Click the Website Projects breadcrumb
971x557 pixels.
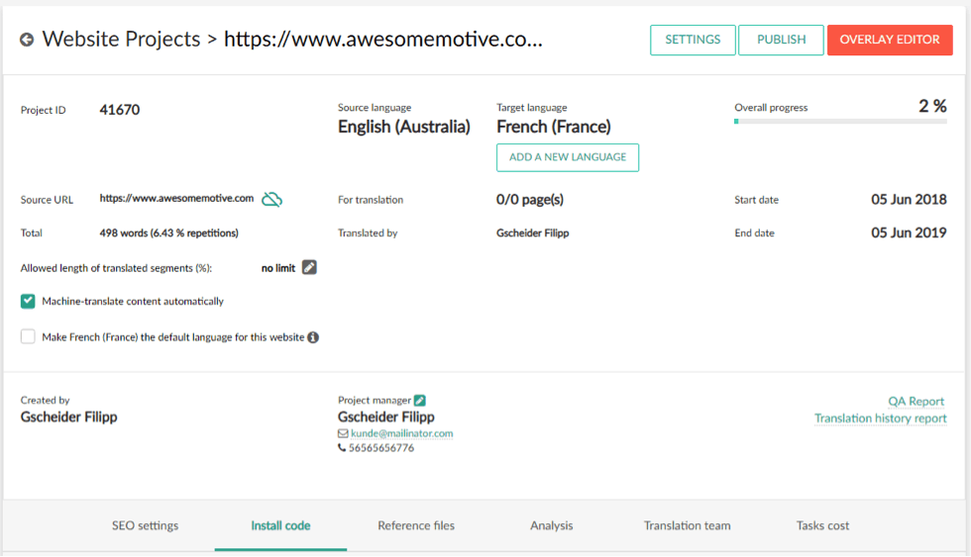point(121,39)
